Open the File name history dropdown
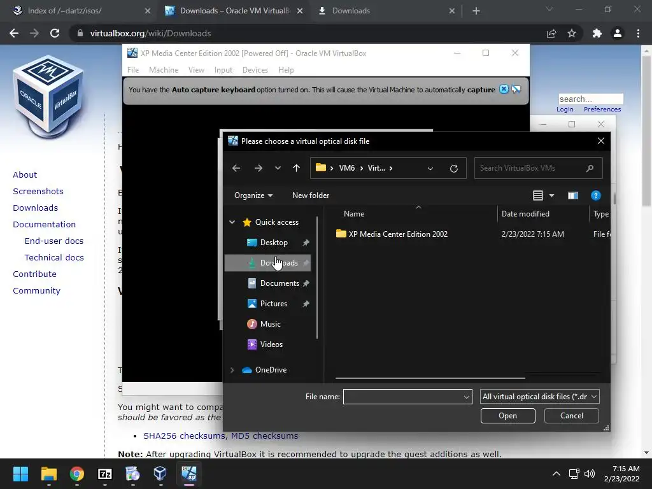The image size is (652, 489). point(467,397)
